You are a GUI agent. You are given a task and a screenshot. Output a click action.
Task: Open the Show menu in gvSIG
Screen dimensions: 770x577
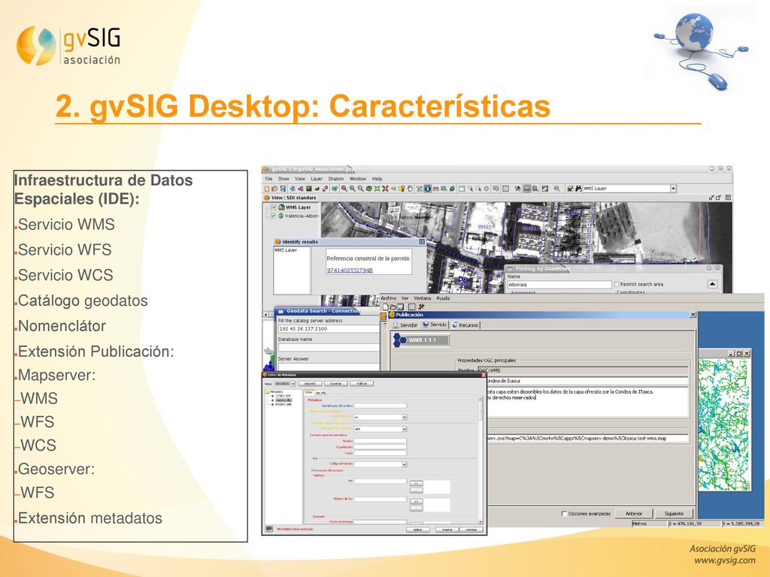283,179
